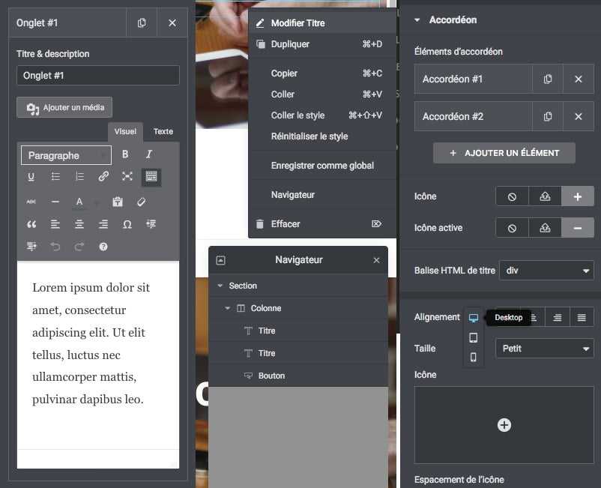
Task: Select Desktop responsive mode for Alignement
Action: [474, 318]
